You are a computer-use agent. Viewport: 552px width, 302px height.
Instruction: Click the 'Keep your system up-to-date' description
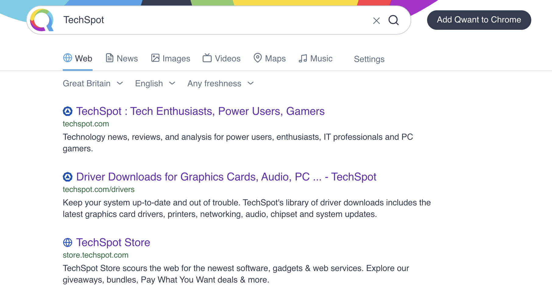click(247, 208)
